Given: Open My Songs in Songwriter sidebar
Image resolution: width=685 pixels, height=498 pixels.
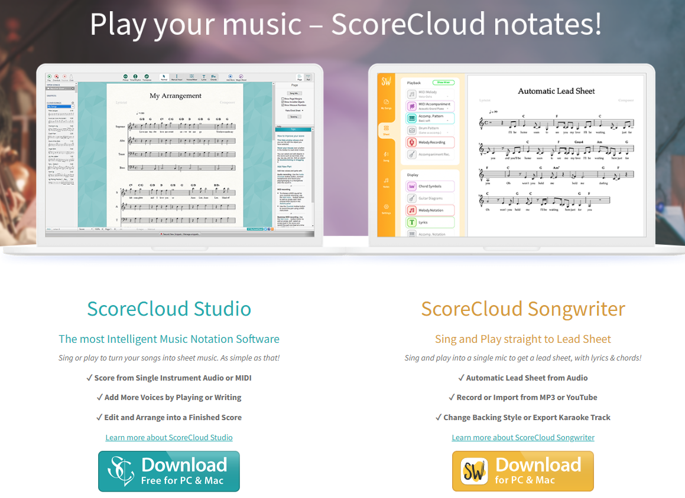Looking at the screenshot, I should click(386, 104).
